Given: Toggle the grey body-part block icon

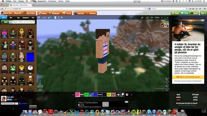Looking at the screenshot, I should (x=59, y=17).
